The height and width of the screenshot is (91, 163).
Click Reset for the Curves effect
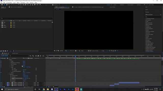tap(24, 65)
